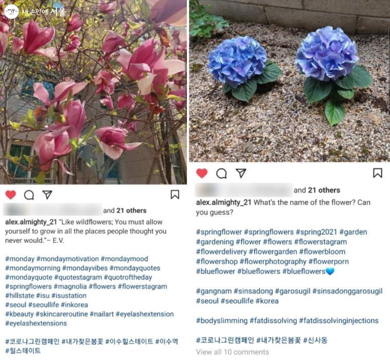This screenshot has width=390, height=360.
Task: Open the pink magnolia photo
Action: coord(93,92)
